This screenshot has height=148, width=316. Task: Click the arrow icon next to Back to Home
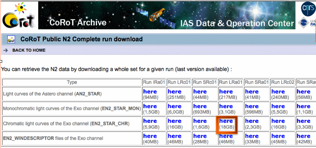pos(5,50)
